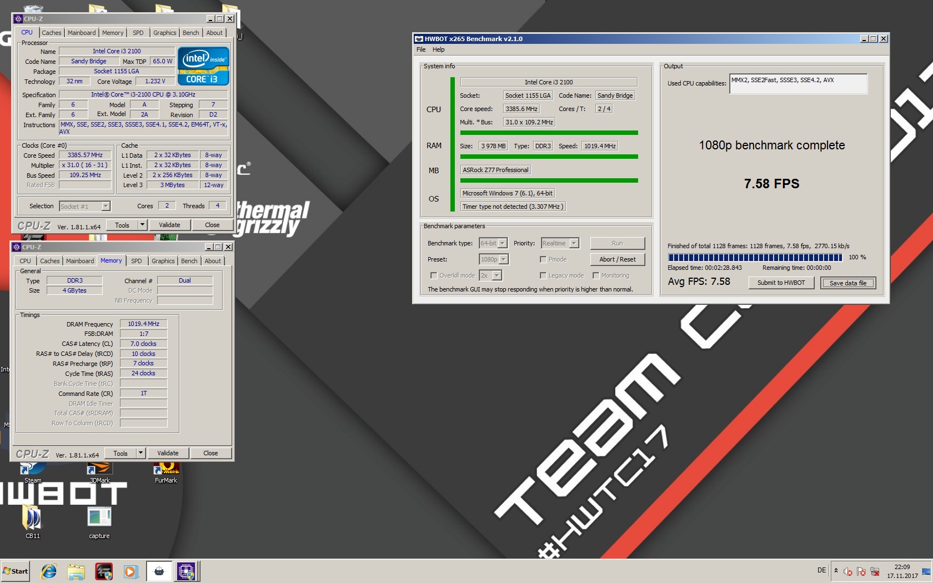
Task: Select the CB11 desktop folder icon
Action: (x=33, y=522)
